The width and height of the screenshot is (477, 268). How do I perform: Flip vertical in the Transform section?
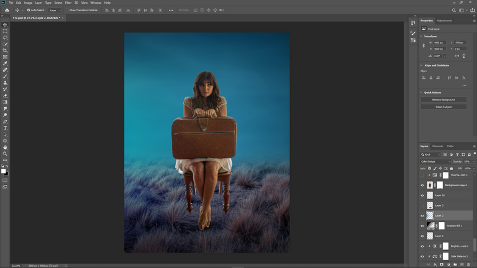click(463, 56)
